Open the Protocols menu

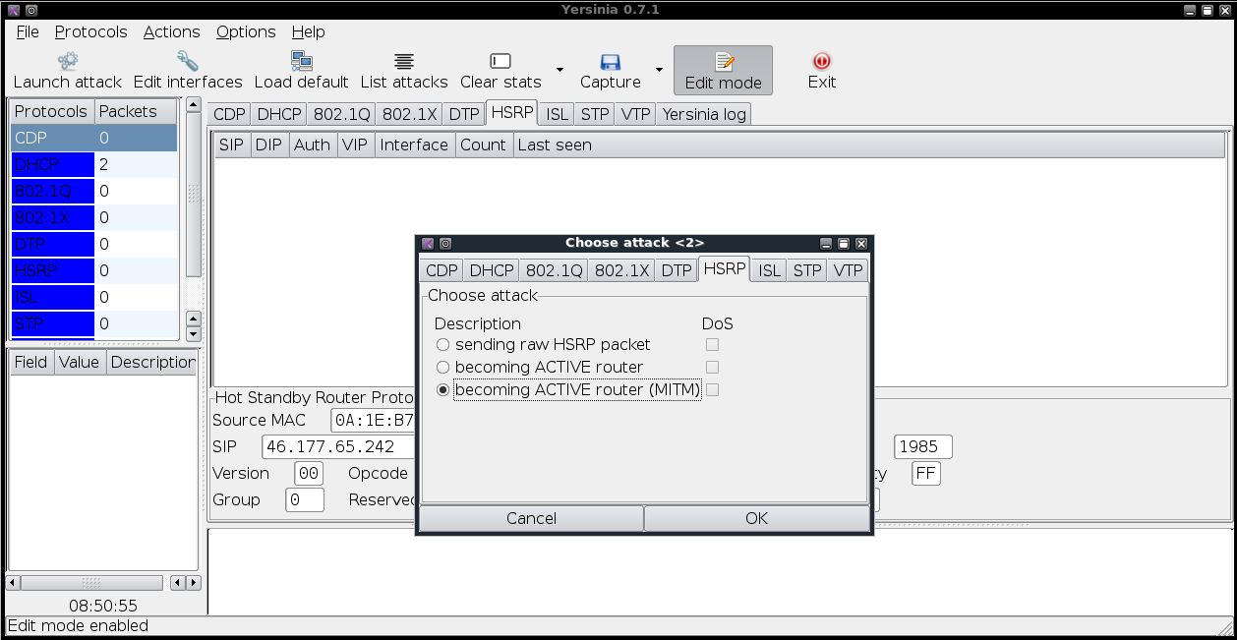click(x=90, y=31)
